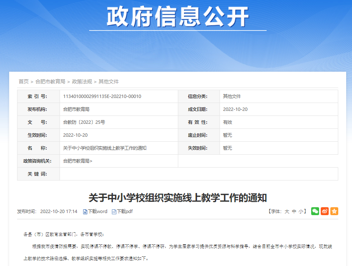Select document number 合教防〔2022〕25号

click(84, 122)
